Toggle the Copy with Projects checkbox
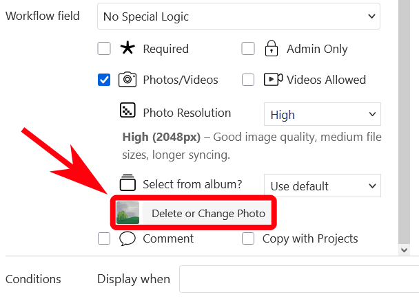 pos(248,239)
